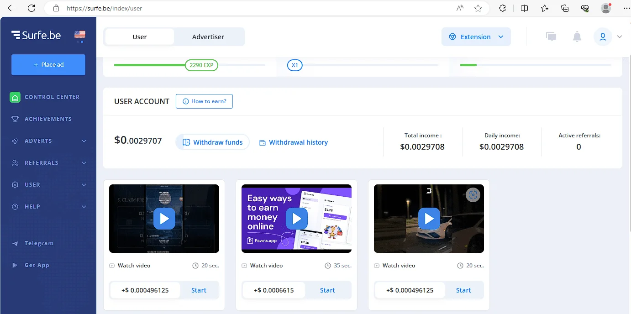Bookmark this page with the star icon
631x314 pixels.
pyautogui.click(x=478, y=8)
